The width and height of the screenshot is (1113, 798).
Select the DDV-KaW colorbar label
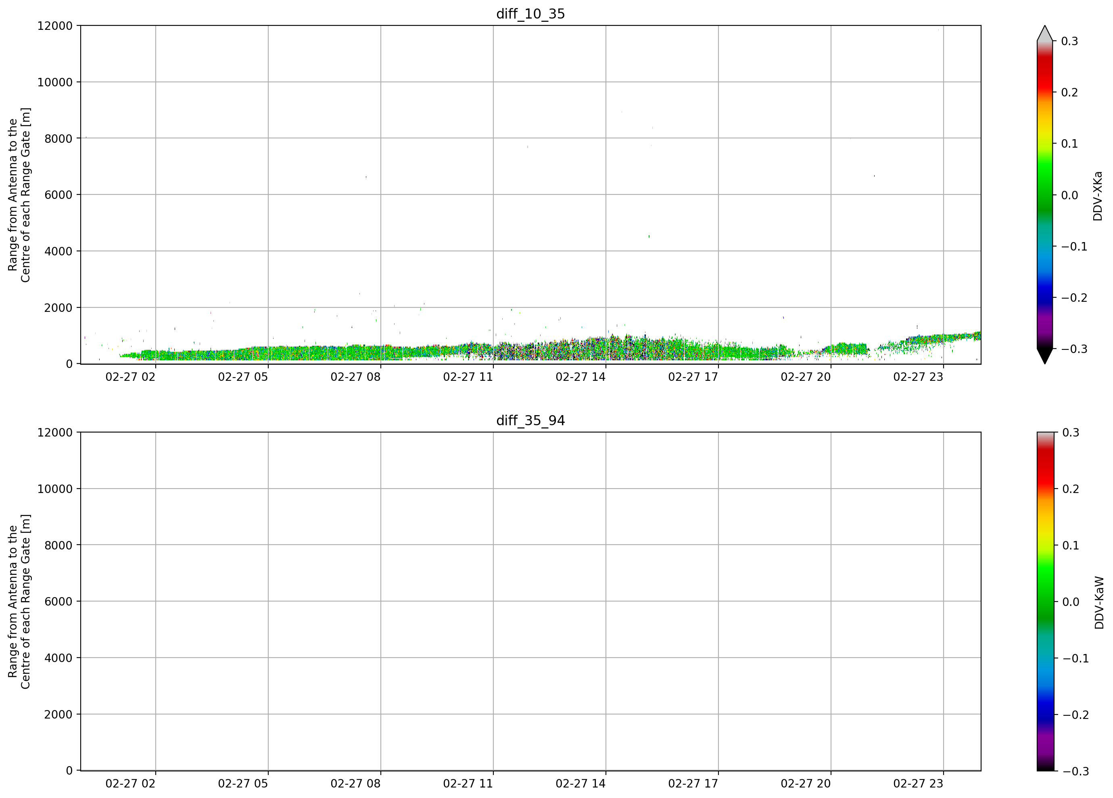coord(1099,603)
